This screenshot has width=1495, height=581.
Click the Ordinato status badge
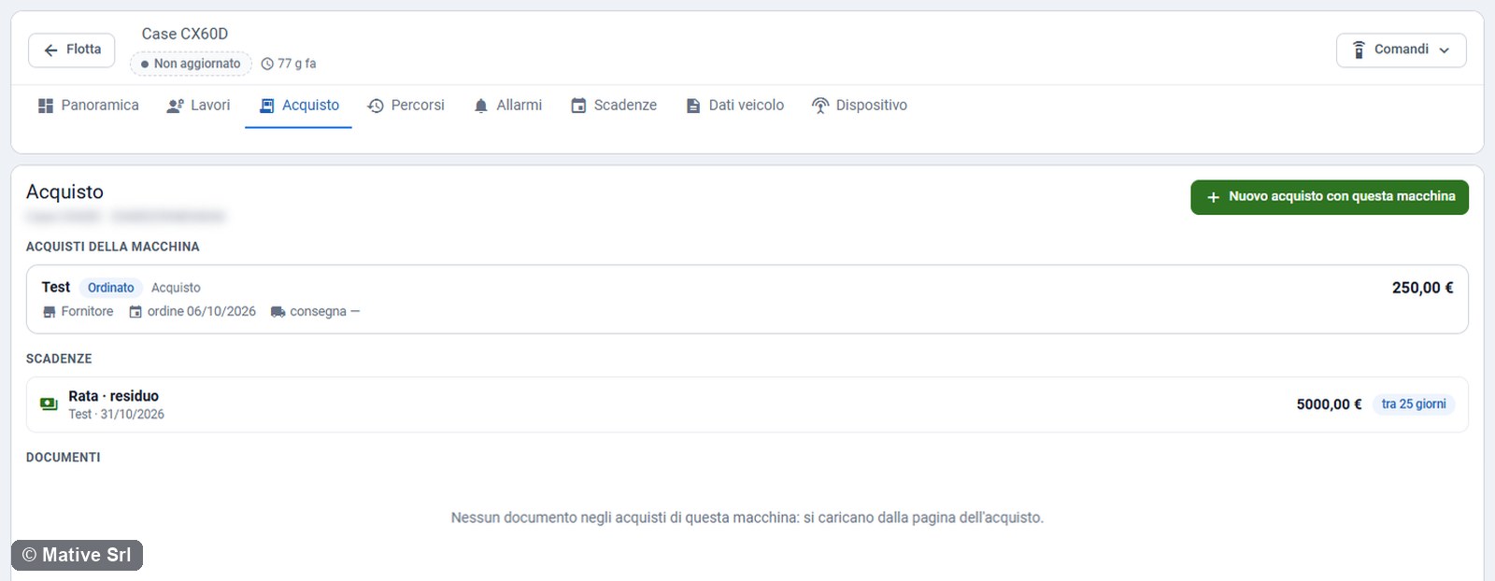click(111, 288)
